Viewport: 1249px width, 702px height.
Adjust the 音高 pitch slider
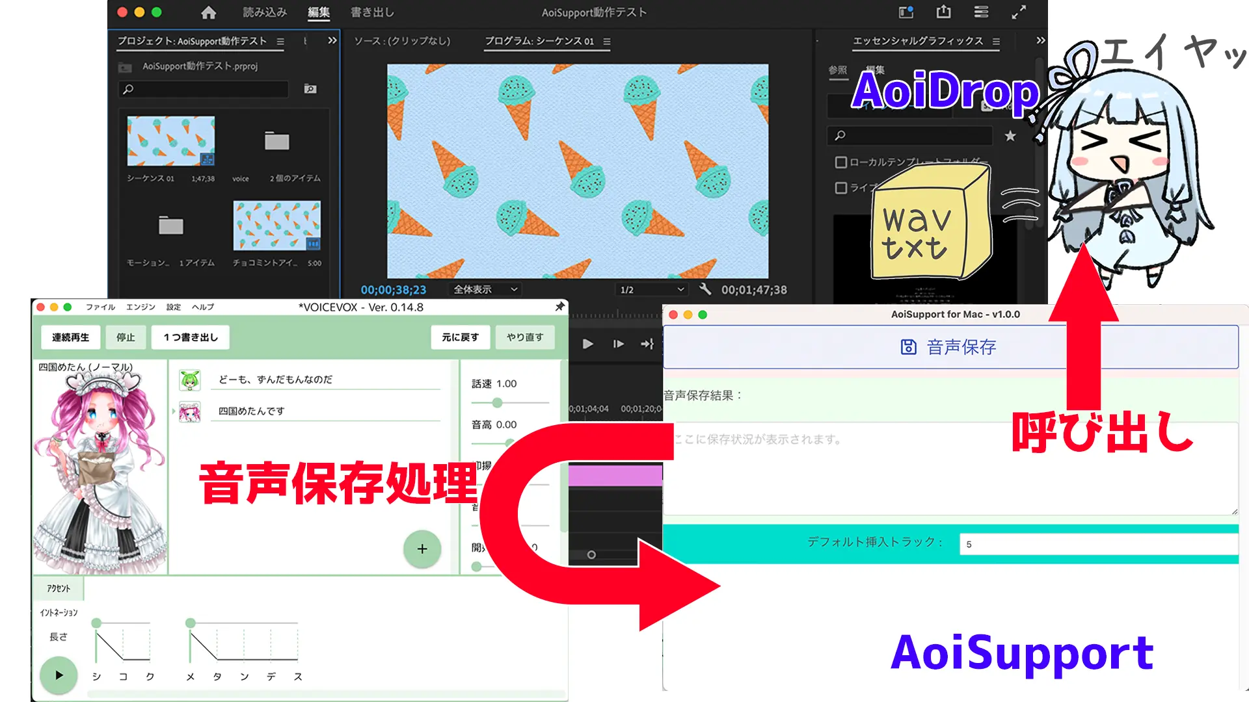pos(509,443)
